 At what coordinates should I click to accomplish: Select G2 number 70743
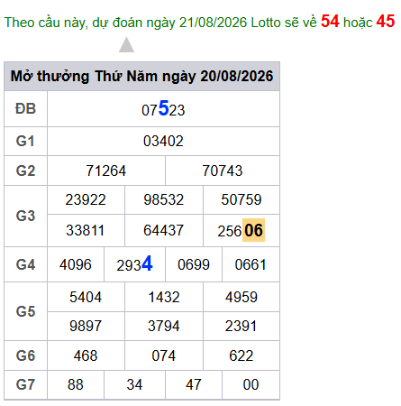(223, 171)
